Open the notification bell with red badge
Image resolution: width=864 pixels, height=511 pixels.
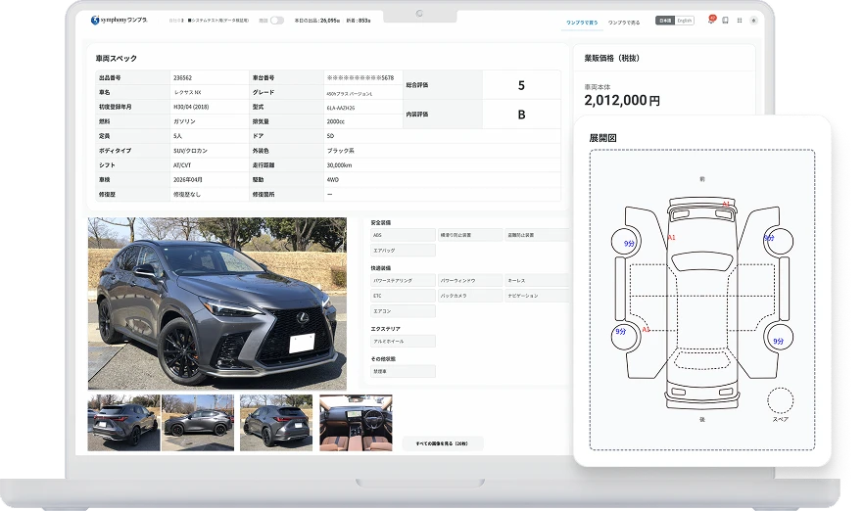tap(711, 20)
